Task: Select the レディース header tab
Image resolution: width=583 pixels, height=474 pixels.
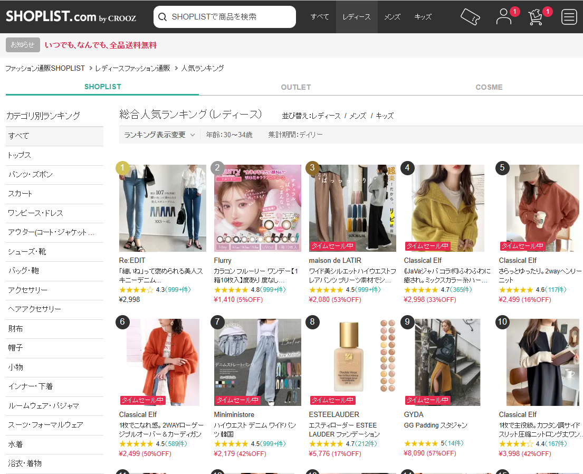Action: 357,17
